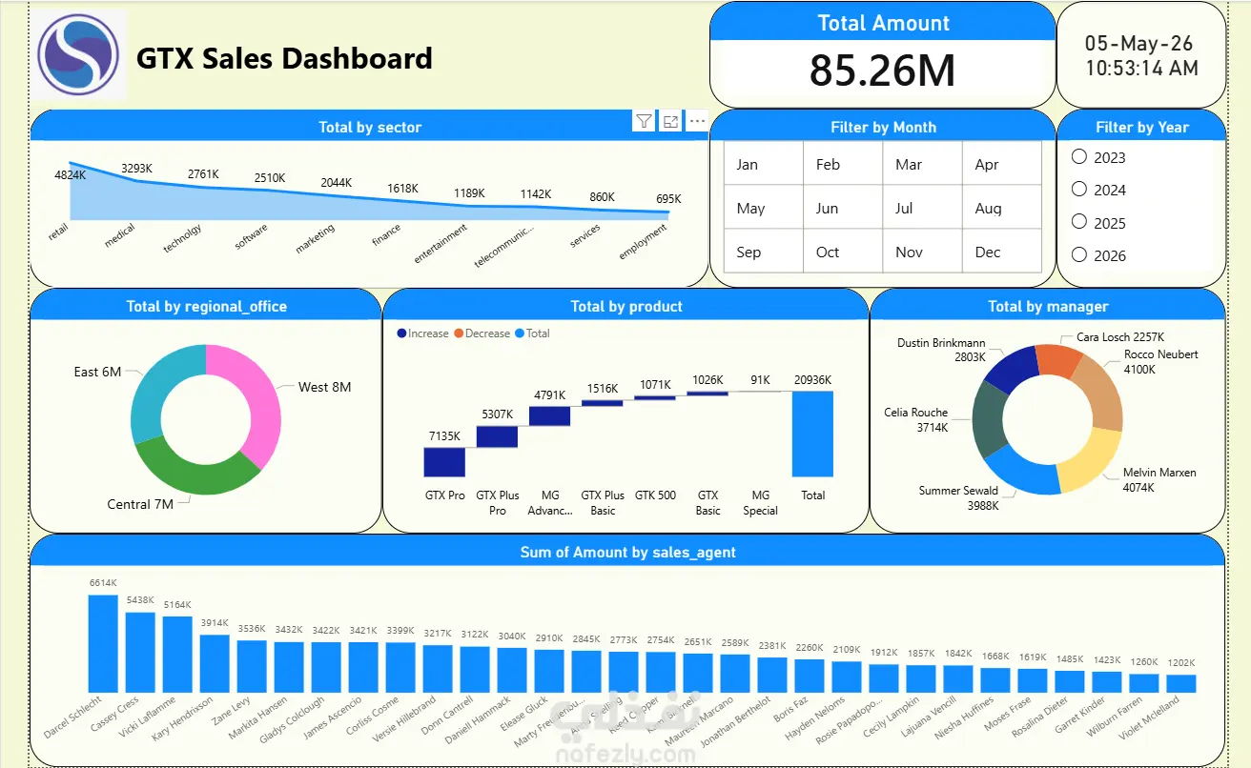This screenshot has height=768, width=1251.
Task: Choose Dec in month slicer
Action: 1001,252
